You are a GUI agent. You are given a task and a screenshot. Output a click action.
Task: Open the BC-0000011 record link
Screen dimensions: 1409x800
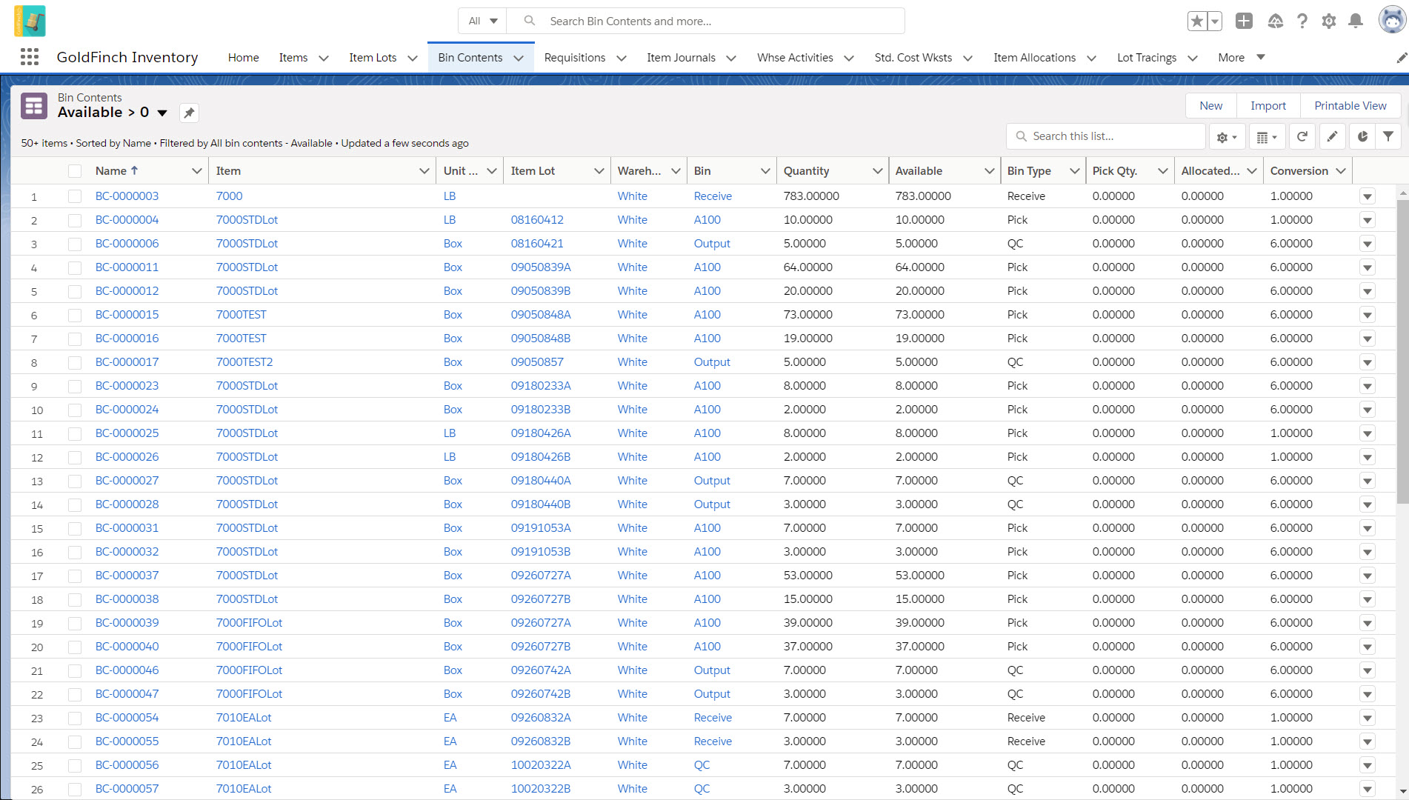tap(127, 267)
